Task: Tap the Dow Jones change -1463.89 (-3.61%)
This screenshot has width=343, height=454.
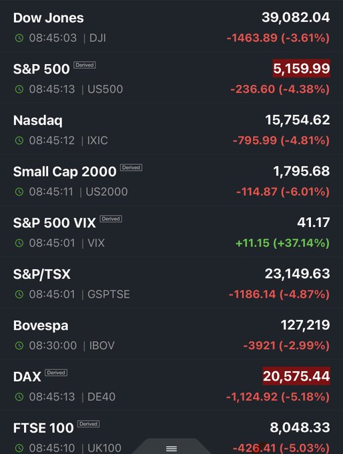Action: [x=278, y=38]
